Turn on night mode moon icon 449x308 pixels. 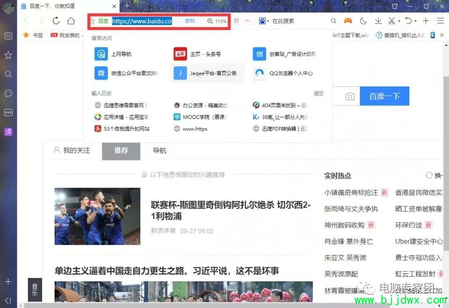tap(363, 21)
